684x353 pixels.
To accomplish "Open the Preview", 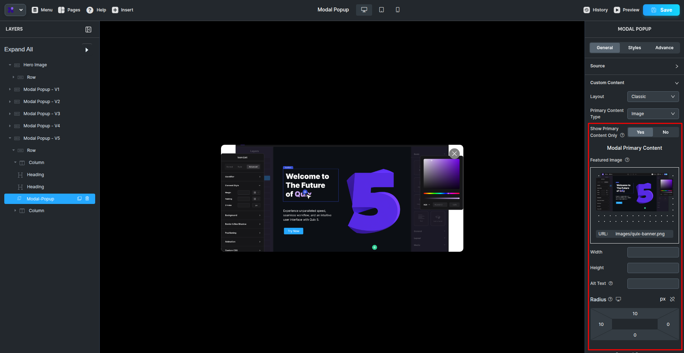I will (626, 10).
